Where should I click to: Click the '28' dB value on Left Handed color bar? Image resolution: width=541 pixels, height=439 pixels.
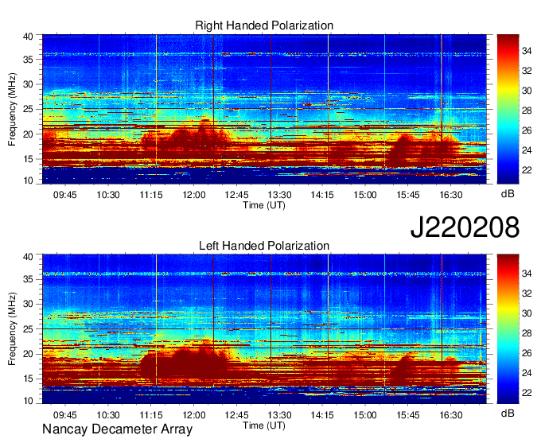pos(527,333)
